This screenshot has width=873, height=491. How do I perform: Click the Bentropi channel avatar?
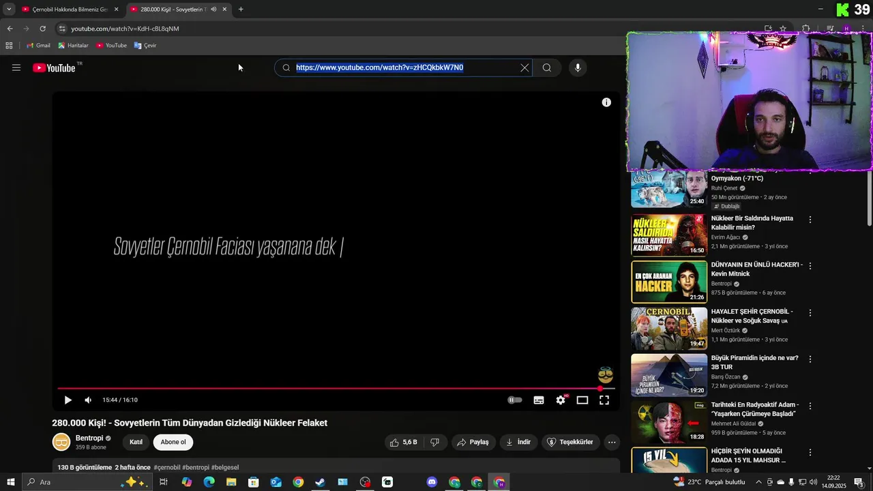(61, 442)
